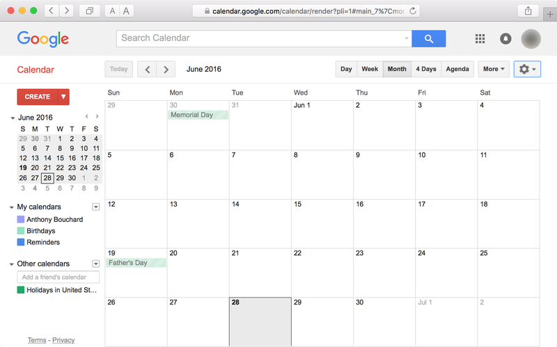Viewport: 557px width, 347px height.
Task: Switch to Day view
Action: [346, 69]
